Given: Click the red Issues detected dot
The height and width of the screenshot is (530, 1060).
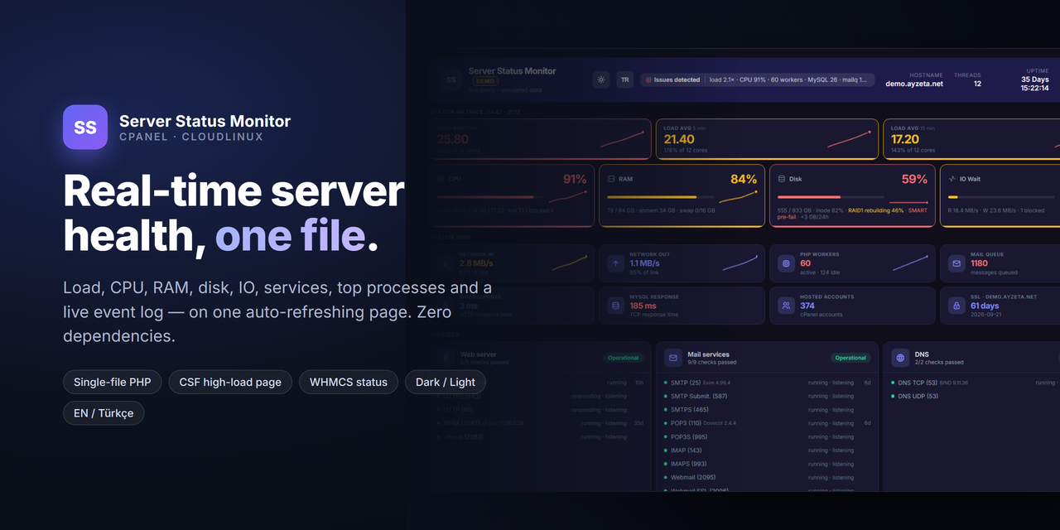Looking at the screenshot, I should tap(648, 80).
